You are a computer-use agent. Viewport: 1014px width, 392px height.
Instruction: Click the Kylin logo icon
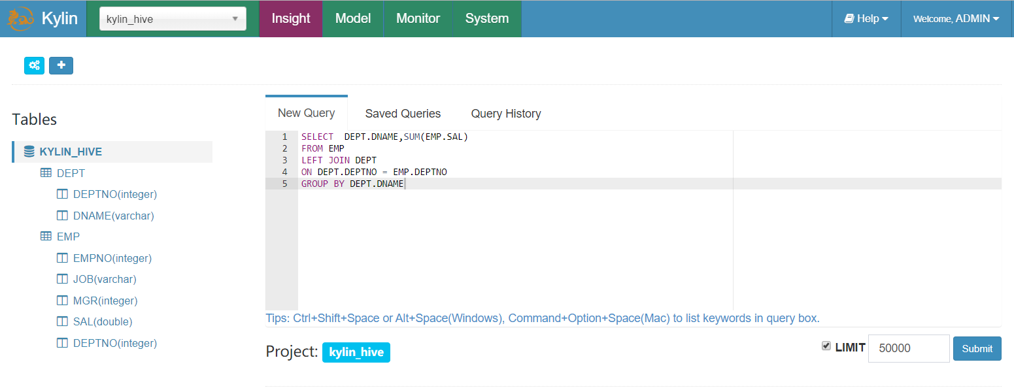point(20,18)
